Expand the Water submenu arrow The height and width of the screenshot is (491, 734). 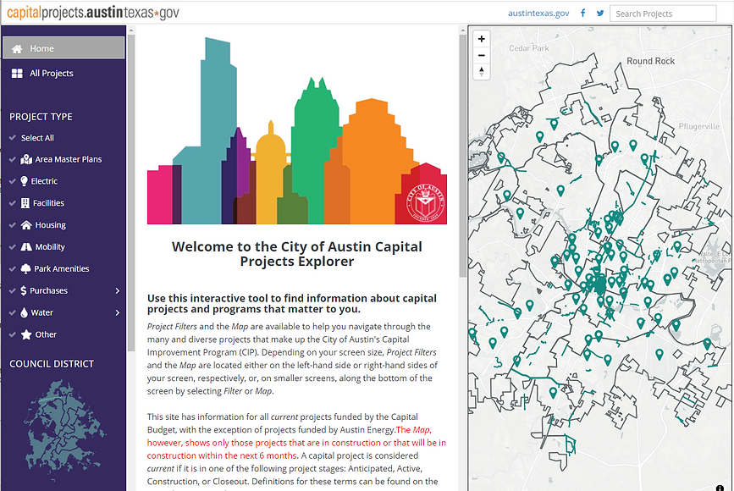(118, 312)
